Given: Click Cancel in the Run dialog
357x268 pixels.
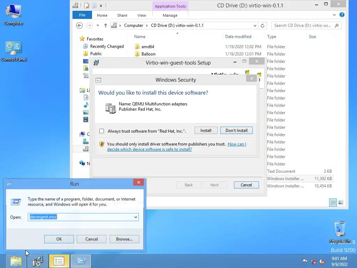Looking at the screenshot, I should [x=92, y=239].
